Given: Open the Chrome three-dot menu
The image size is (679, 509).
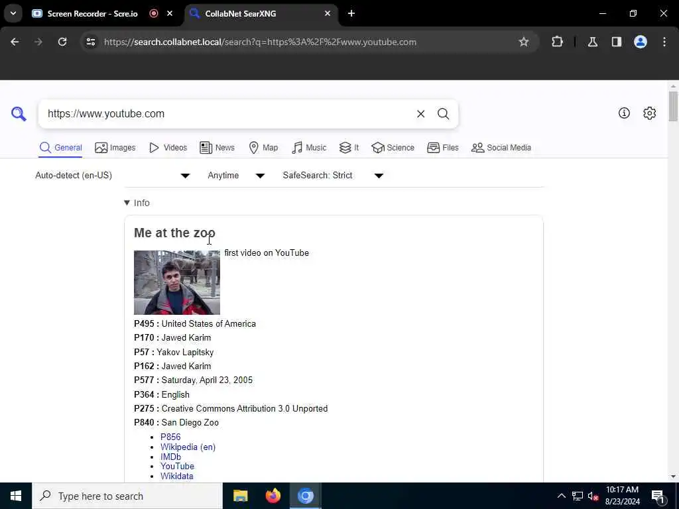Looking at the screenshot, I should (664, 42).
